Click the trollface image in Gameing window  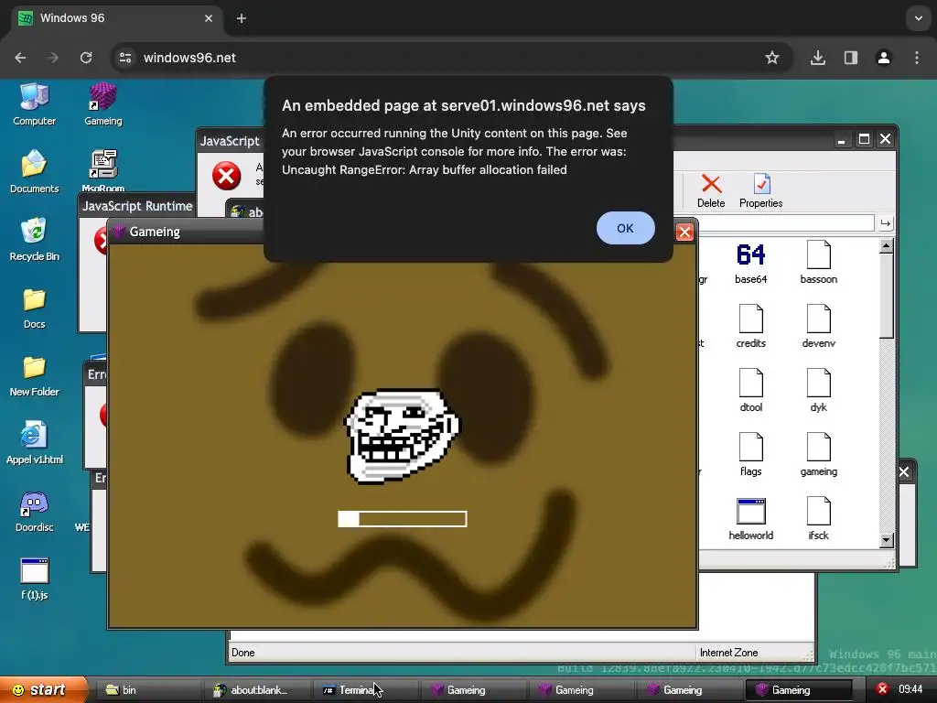(403, 436)
